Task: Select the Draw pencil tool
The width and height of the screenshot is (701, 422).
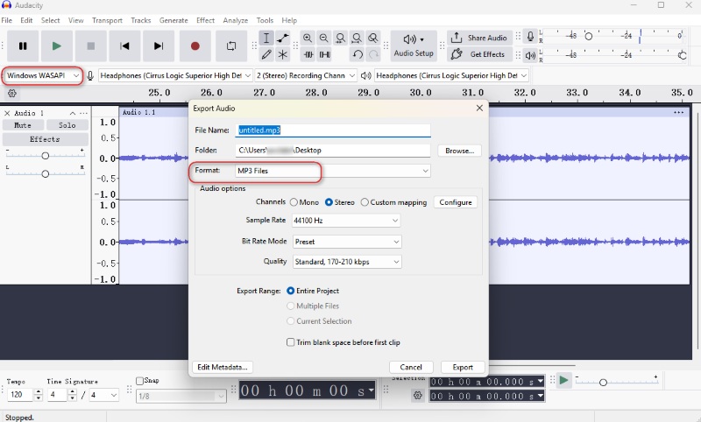Action: pyautogui.click(x=266, y=54)
